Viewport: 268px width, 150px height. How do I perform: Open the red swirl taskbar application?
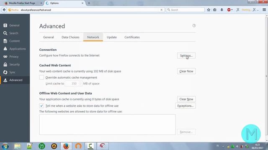click(103, 146)
